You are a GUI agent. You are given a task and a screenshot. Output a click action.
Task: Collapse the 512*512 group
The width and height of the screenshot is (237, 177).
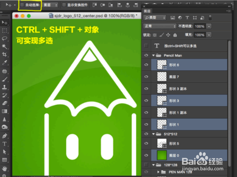pos(154,134)
